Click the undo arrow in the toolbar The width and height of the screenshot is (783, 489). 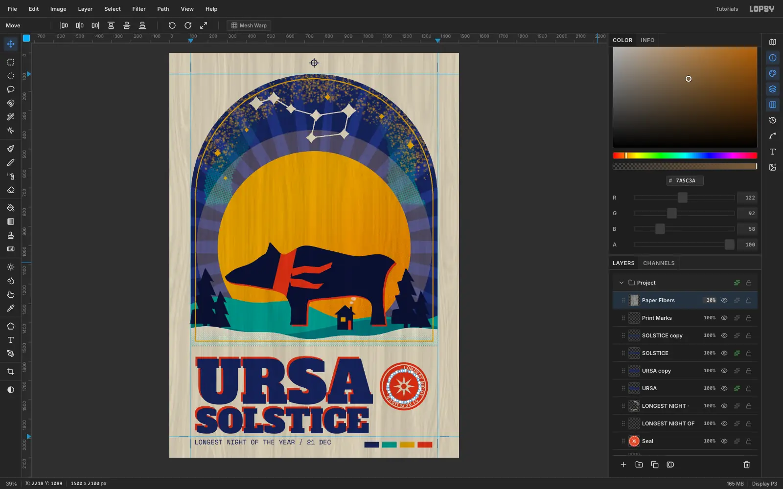(172, 25)
